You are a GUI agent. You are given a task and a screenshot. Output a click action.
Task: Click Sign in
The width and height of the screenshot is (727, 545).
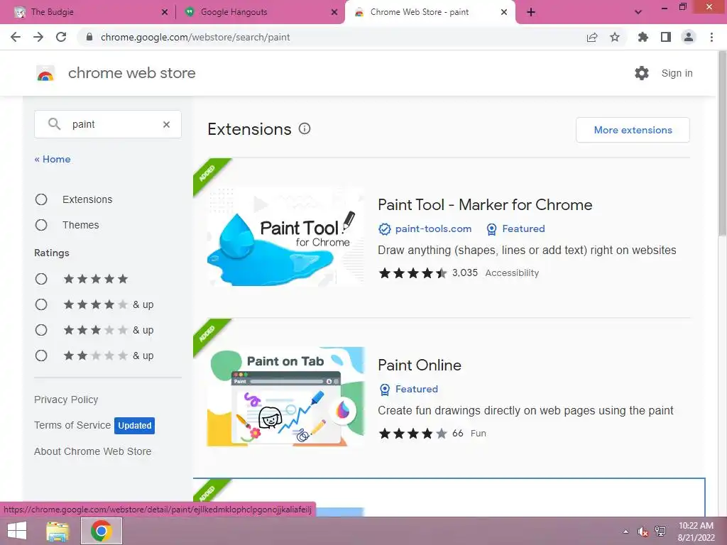coord(677,73)
